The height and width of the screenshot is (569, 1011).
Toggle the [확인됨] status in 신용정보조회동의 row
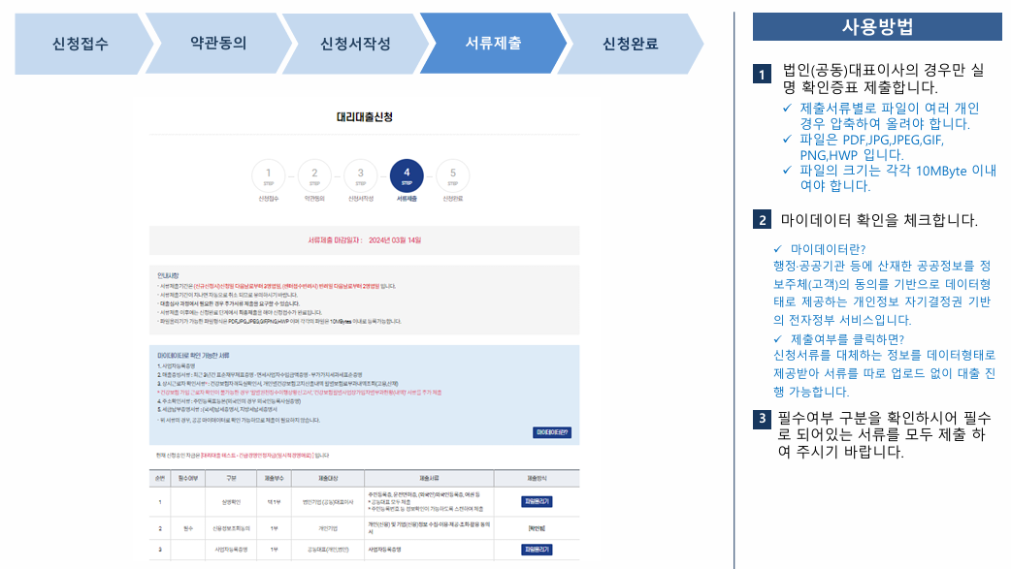[536, 526]
